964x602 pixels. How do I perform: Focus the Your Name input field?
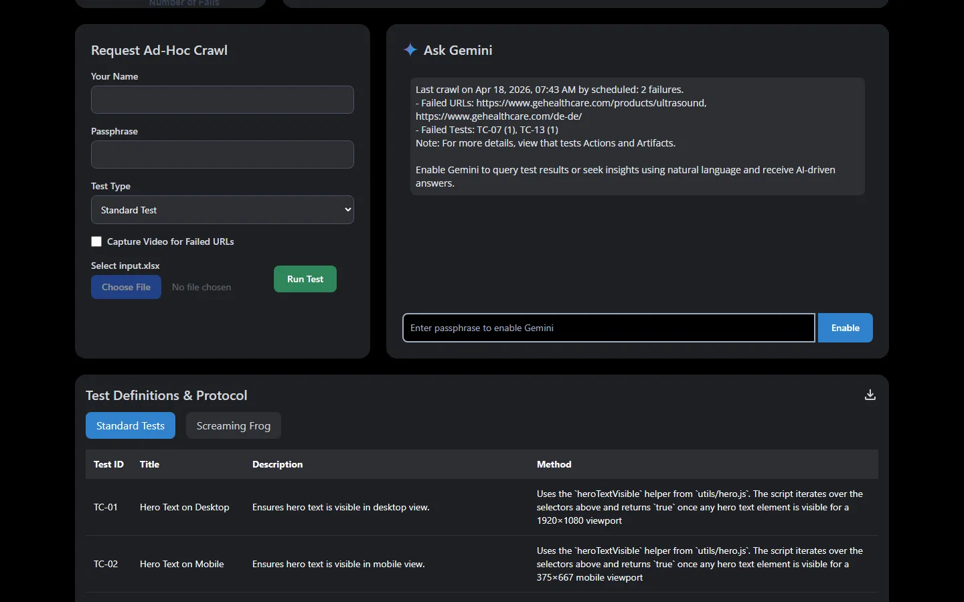(222, 100)
